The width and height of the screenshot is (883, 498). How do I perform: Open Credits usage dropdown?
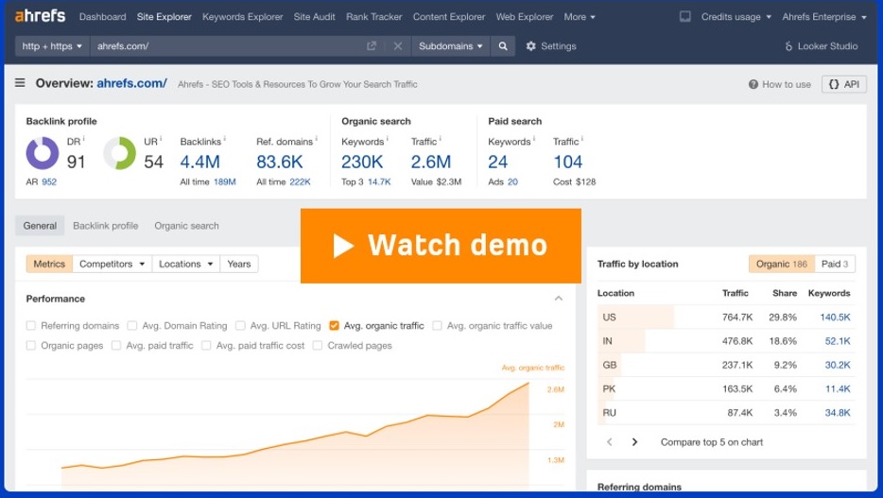(x=736, y=17)
